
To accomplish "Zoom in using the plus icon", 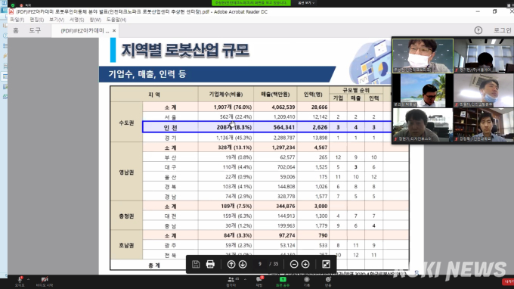I will (x=305, y=264).
